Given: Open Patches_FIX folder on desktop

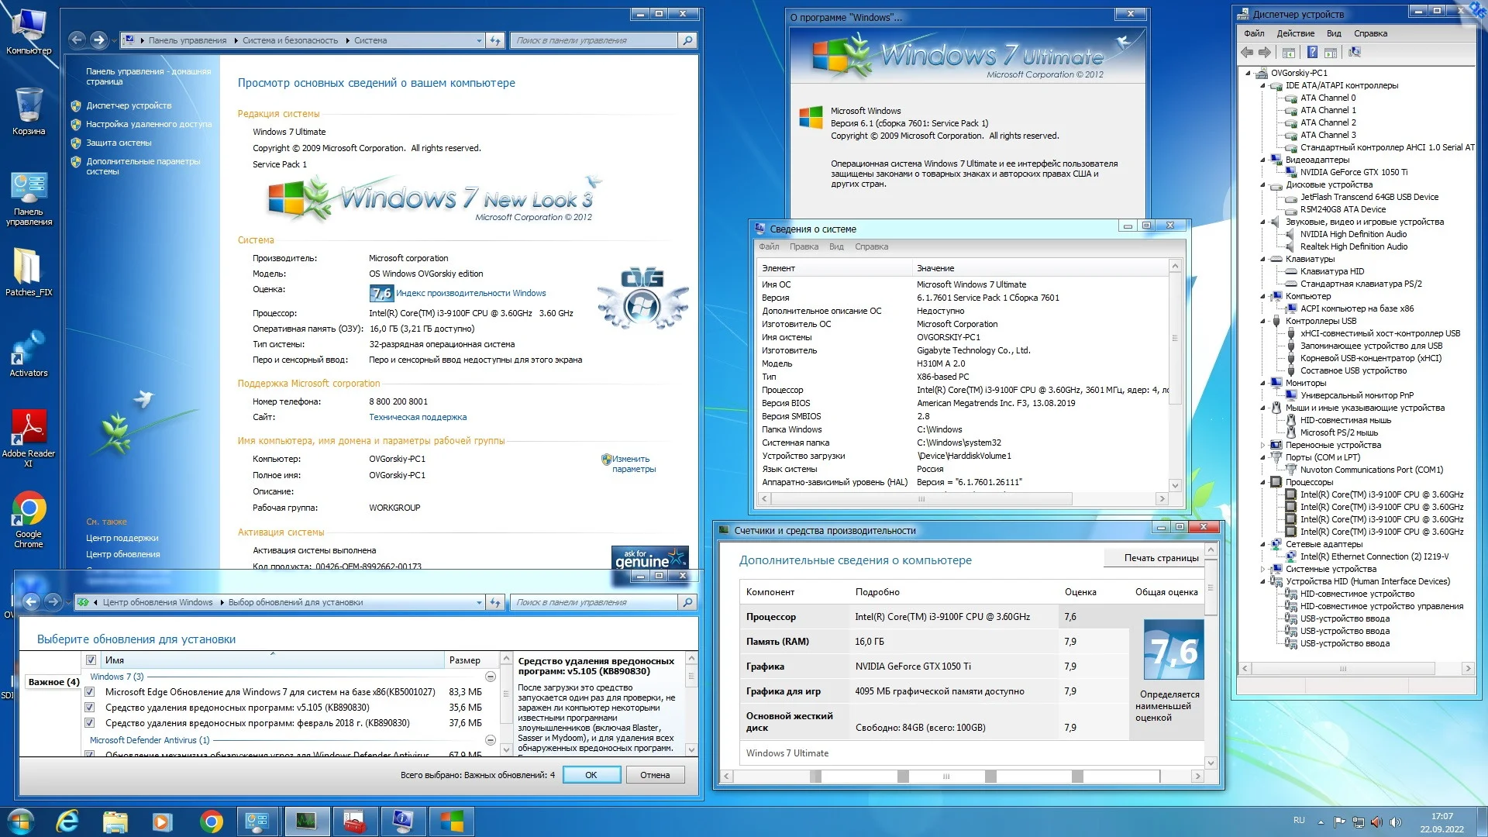Looking at the screenshot, I should (29, 269).
